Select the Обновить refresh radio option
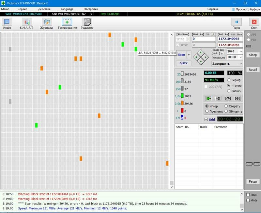Viewport: 261px width, 213px height. 226,111
